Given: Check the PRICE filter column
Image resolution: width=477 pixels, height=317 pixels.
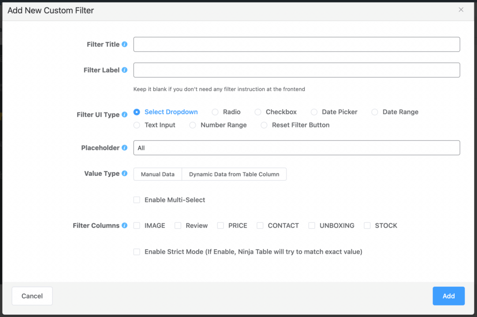Looking at the screenshot, I should click(x=220, y=225).
